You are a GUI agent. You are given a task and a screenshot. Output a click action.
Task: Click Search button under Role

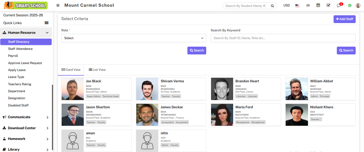(197, 50)
